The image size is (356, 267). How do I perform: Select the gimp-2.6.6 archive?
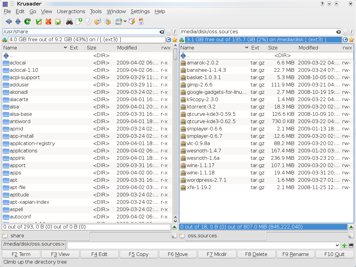[267, 85]
